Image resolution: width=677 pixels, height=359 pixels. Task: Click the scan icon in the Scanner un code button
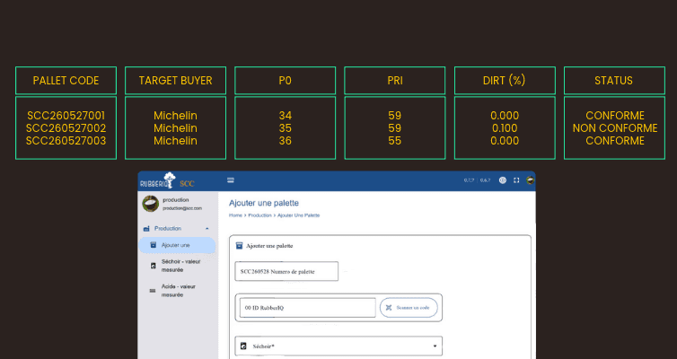(x=389, y=308)
